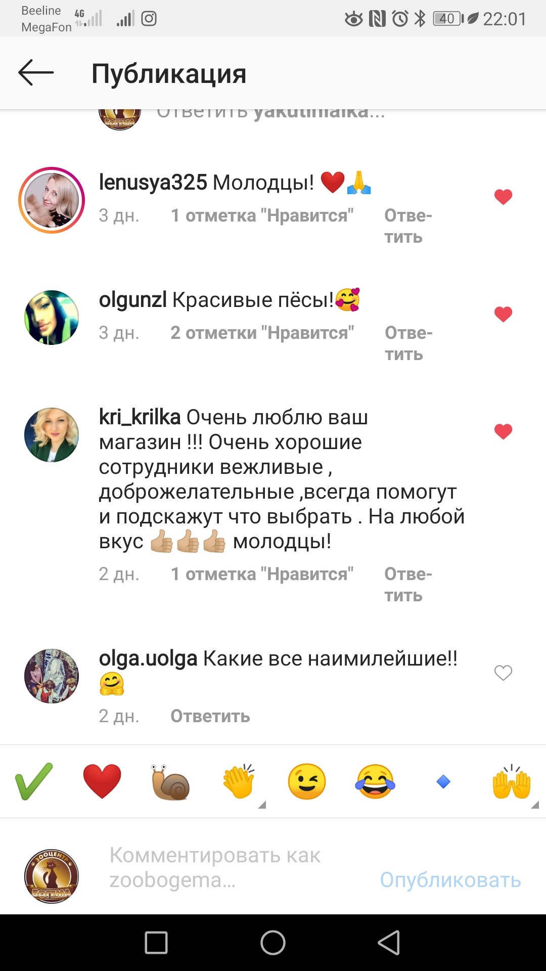Tap the back arrow in header
This screenshot has height=971, width=546.
(36, 73)
